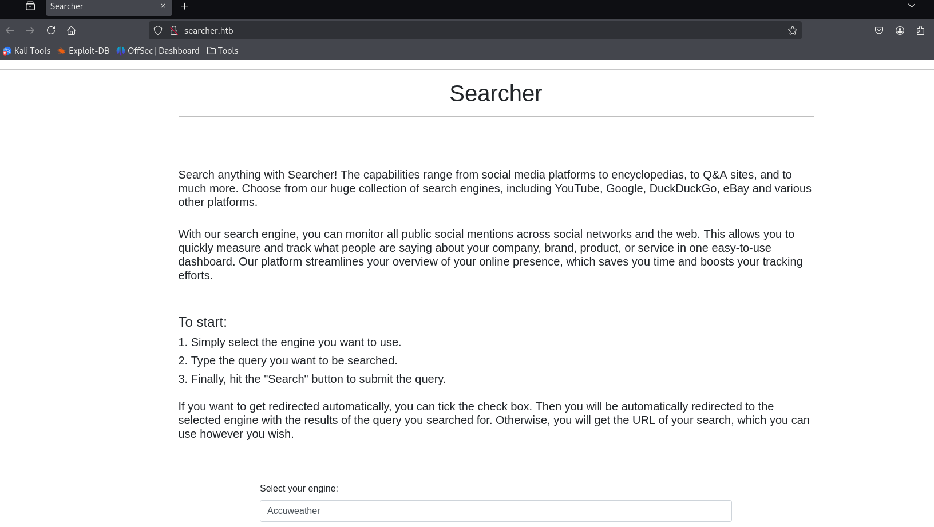The image size is (934, 527).
Task: Open recent browsing tab overview
Action: click(x=30, y=6)
